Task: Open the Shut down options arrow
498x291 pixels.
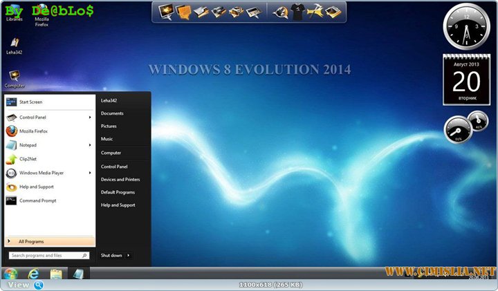Action: (x=129, y=255)
